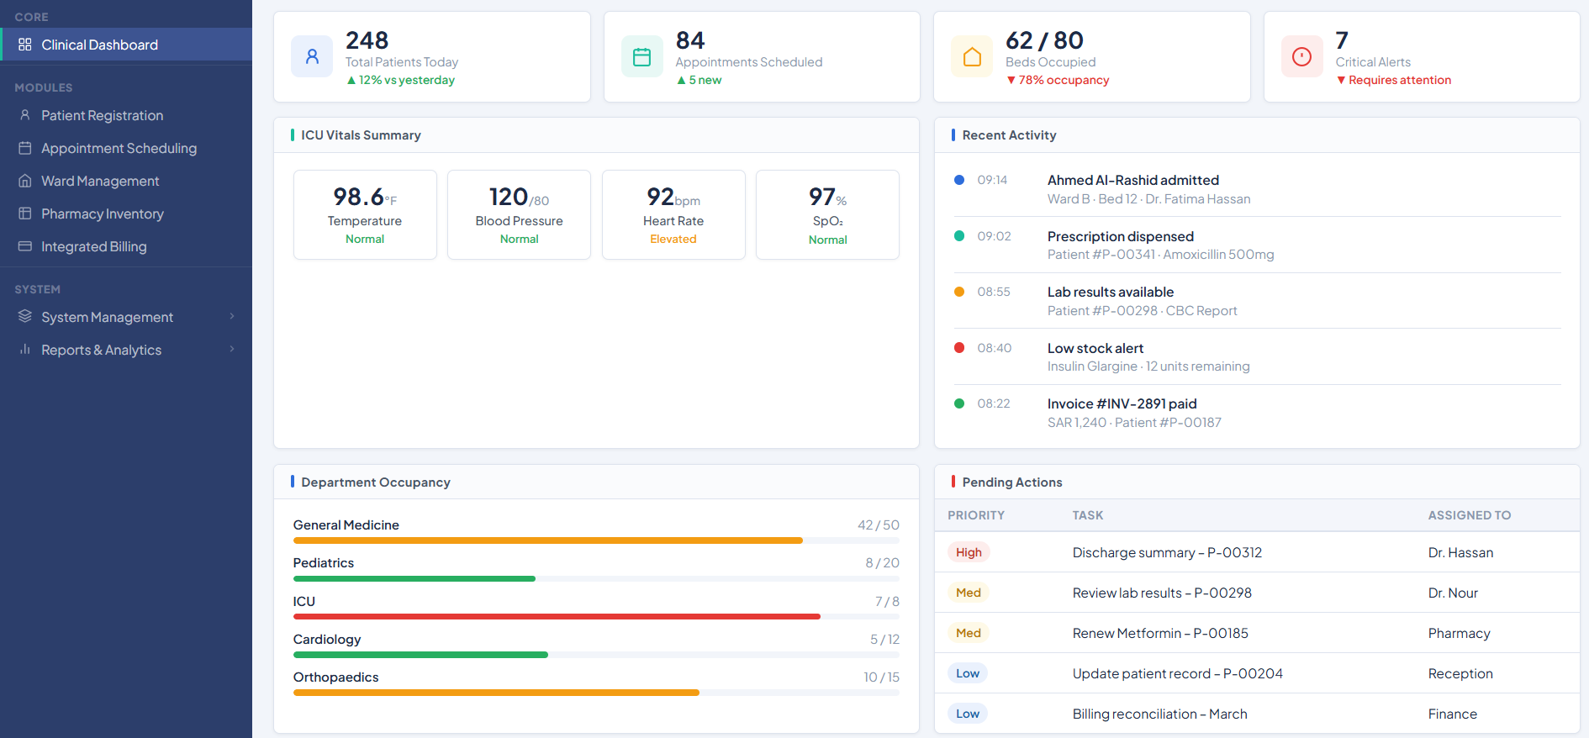Click the Integrated Billing card icon
The height and width of the screenshot is (738, 1589).
[25, 246]
